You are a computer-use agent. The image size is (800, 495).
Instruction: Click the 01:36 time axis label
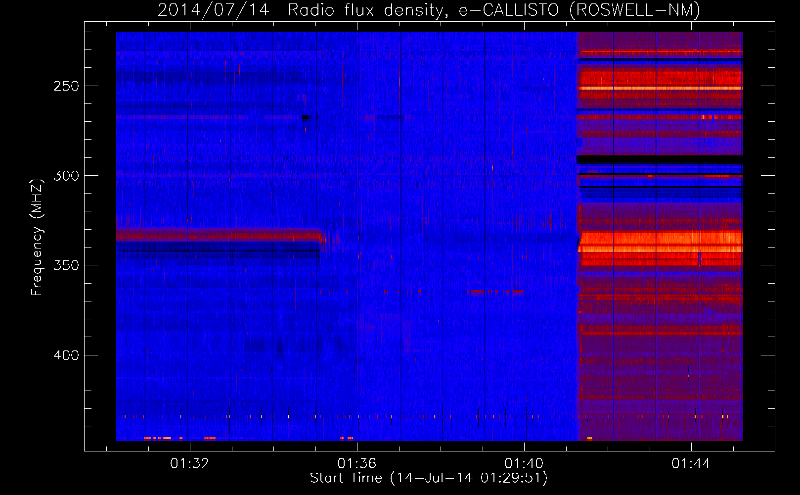coord(356,464)
